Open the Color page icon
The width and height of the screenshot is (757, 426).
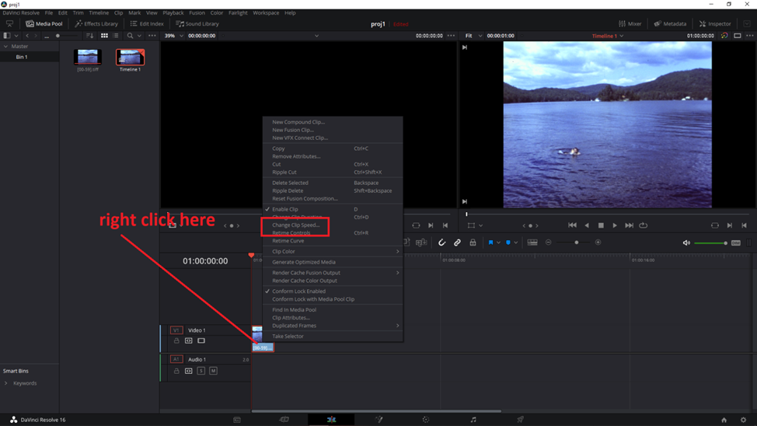(x=425, y=420)
